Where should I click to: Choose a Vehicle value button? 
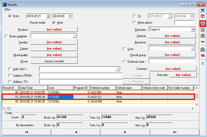(x=172, y=36)
